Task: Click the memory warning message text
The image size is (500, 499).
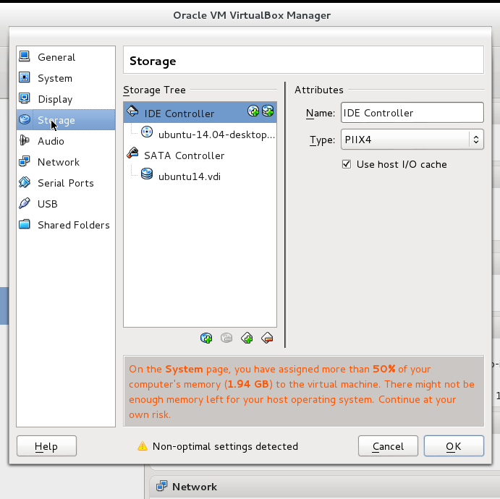Action: (x=301, y=392)
